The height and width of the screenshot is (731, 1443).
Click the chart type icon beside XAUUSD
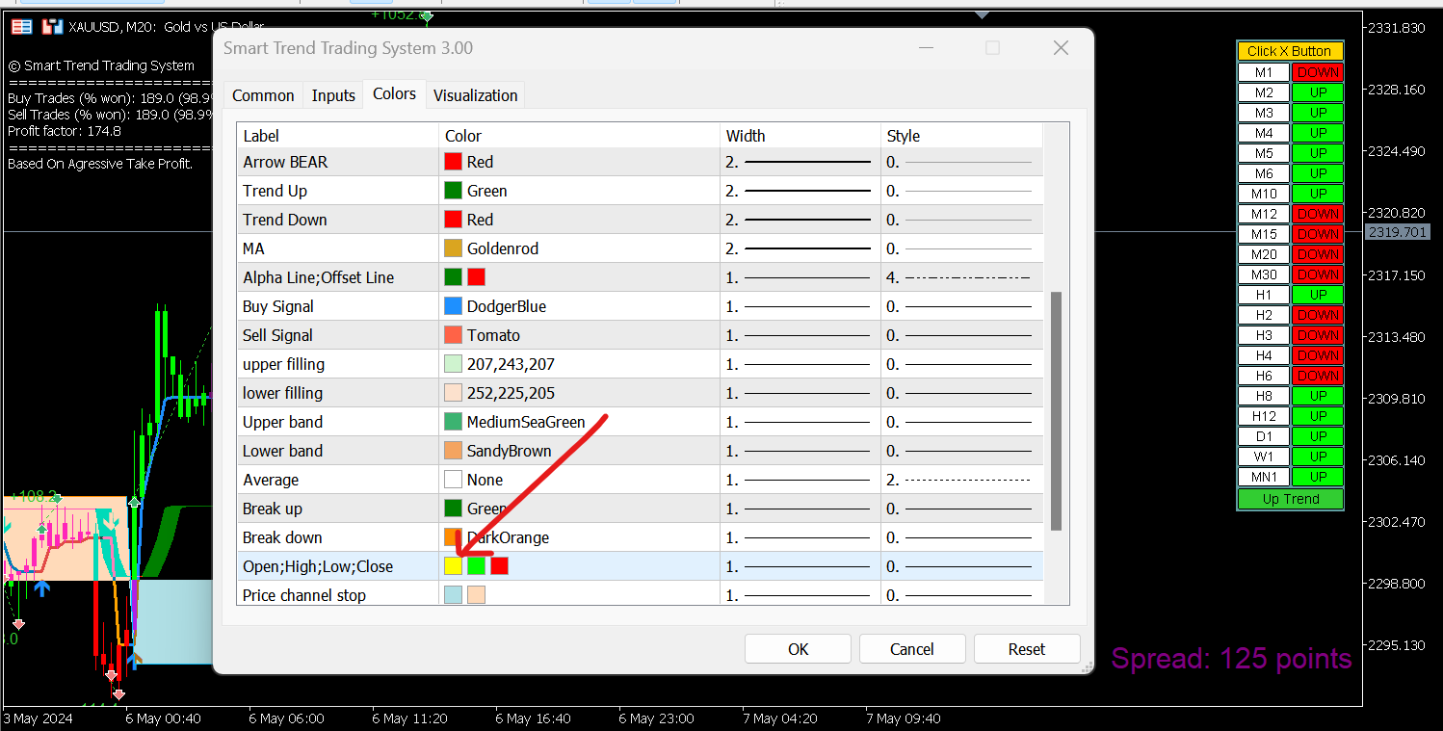(54, 27)
